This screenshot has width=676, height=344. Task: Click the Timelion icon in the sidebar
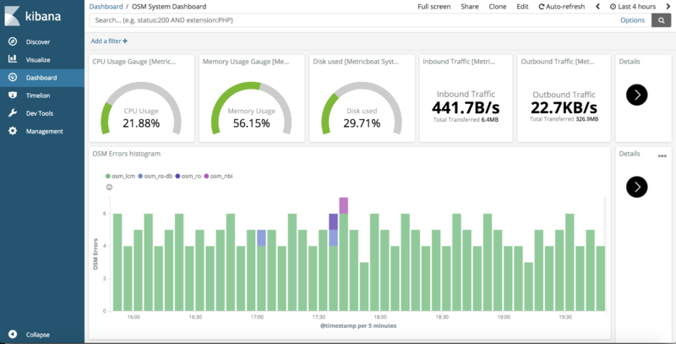coord(13,96)
